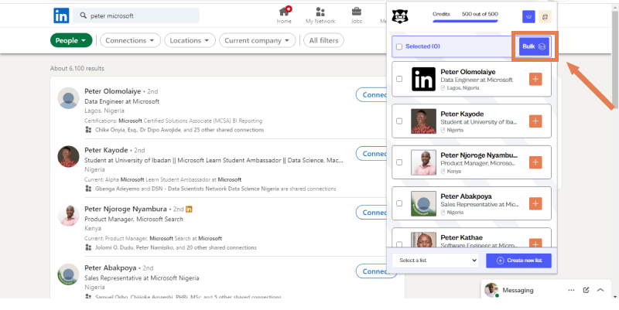Add Peter Abakpoya with orange plus button
Screen dimensions: 619x310
(x=535, y=203)
